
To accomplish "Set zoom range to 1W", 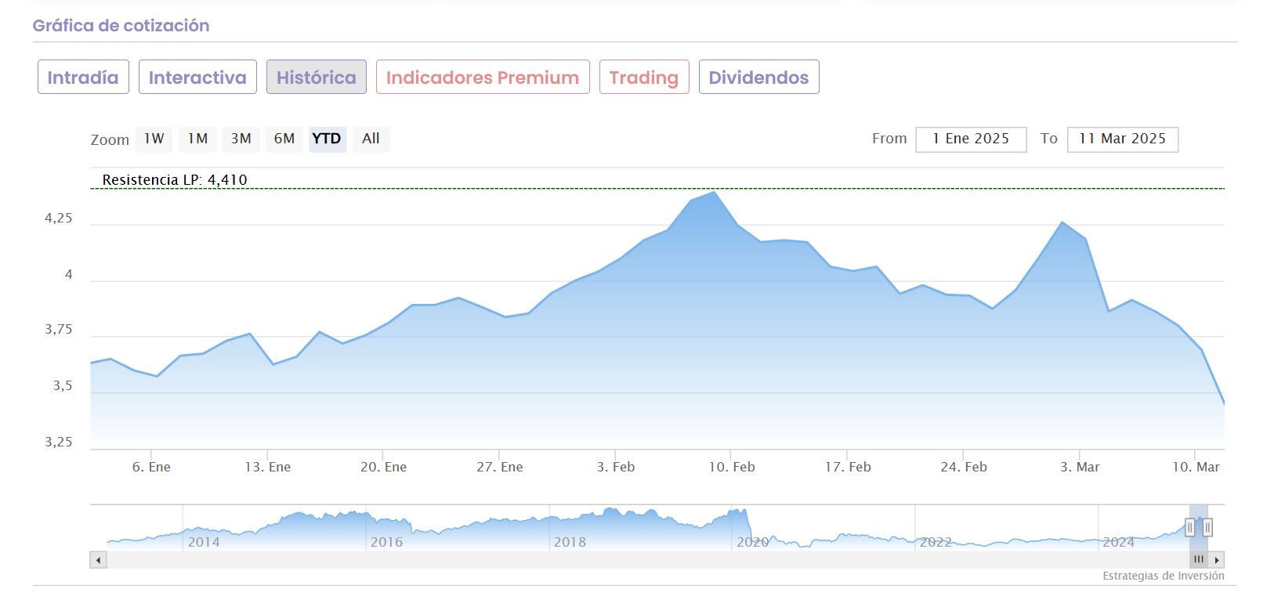I will point(154,139).
